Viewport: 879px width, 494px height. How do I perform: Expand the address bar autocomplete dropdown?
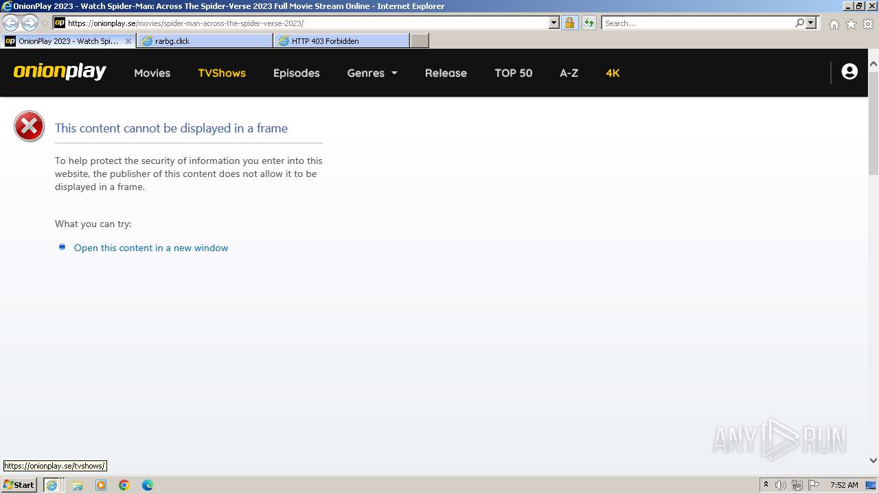tap(554, 23)
